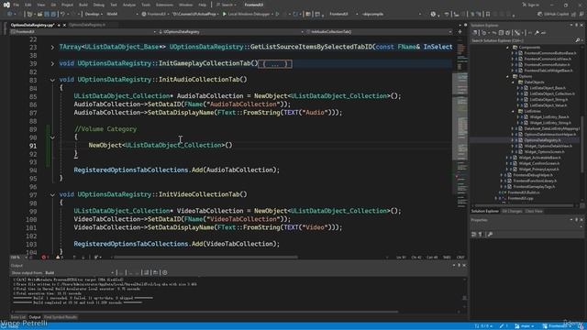
Task: Click the error count icon below the editor
Action: pyautogui.click(x=45, y=258)
